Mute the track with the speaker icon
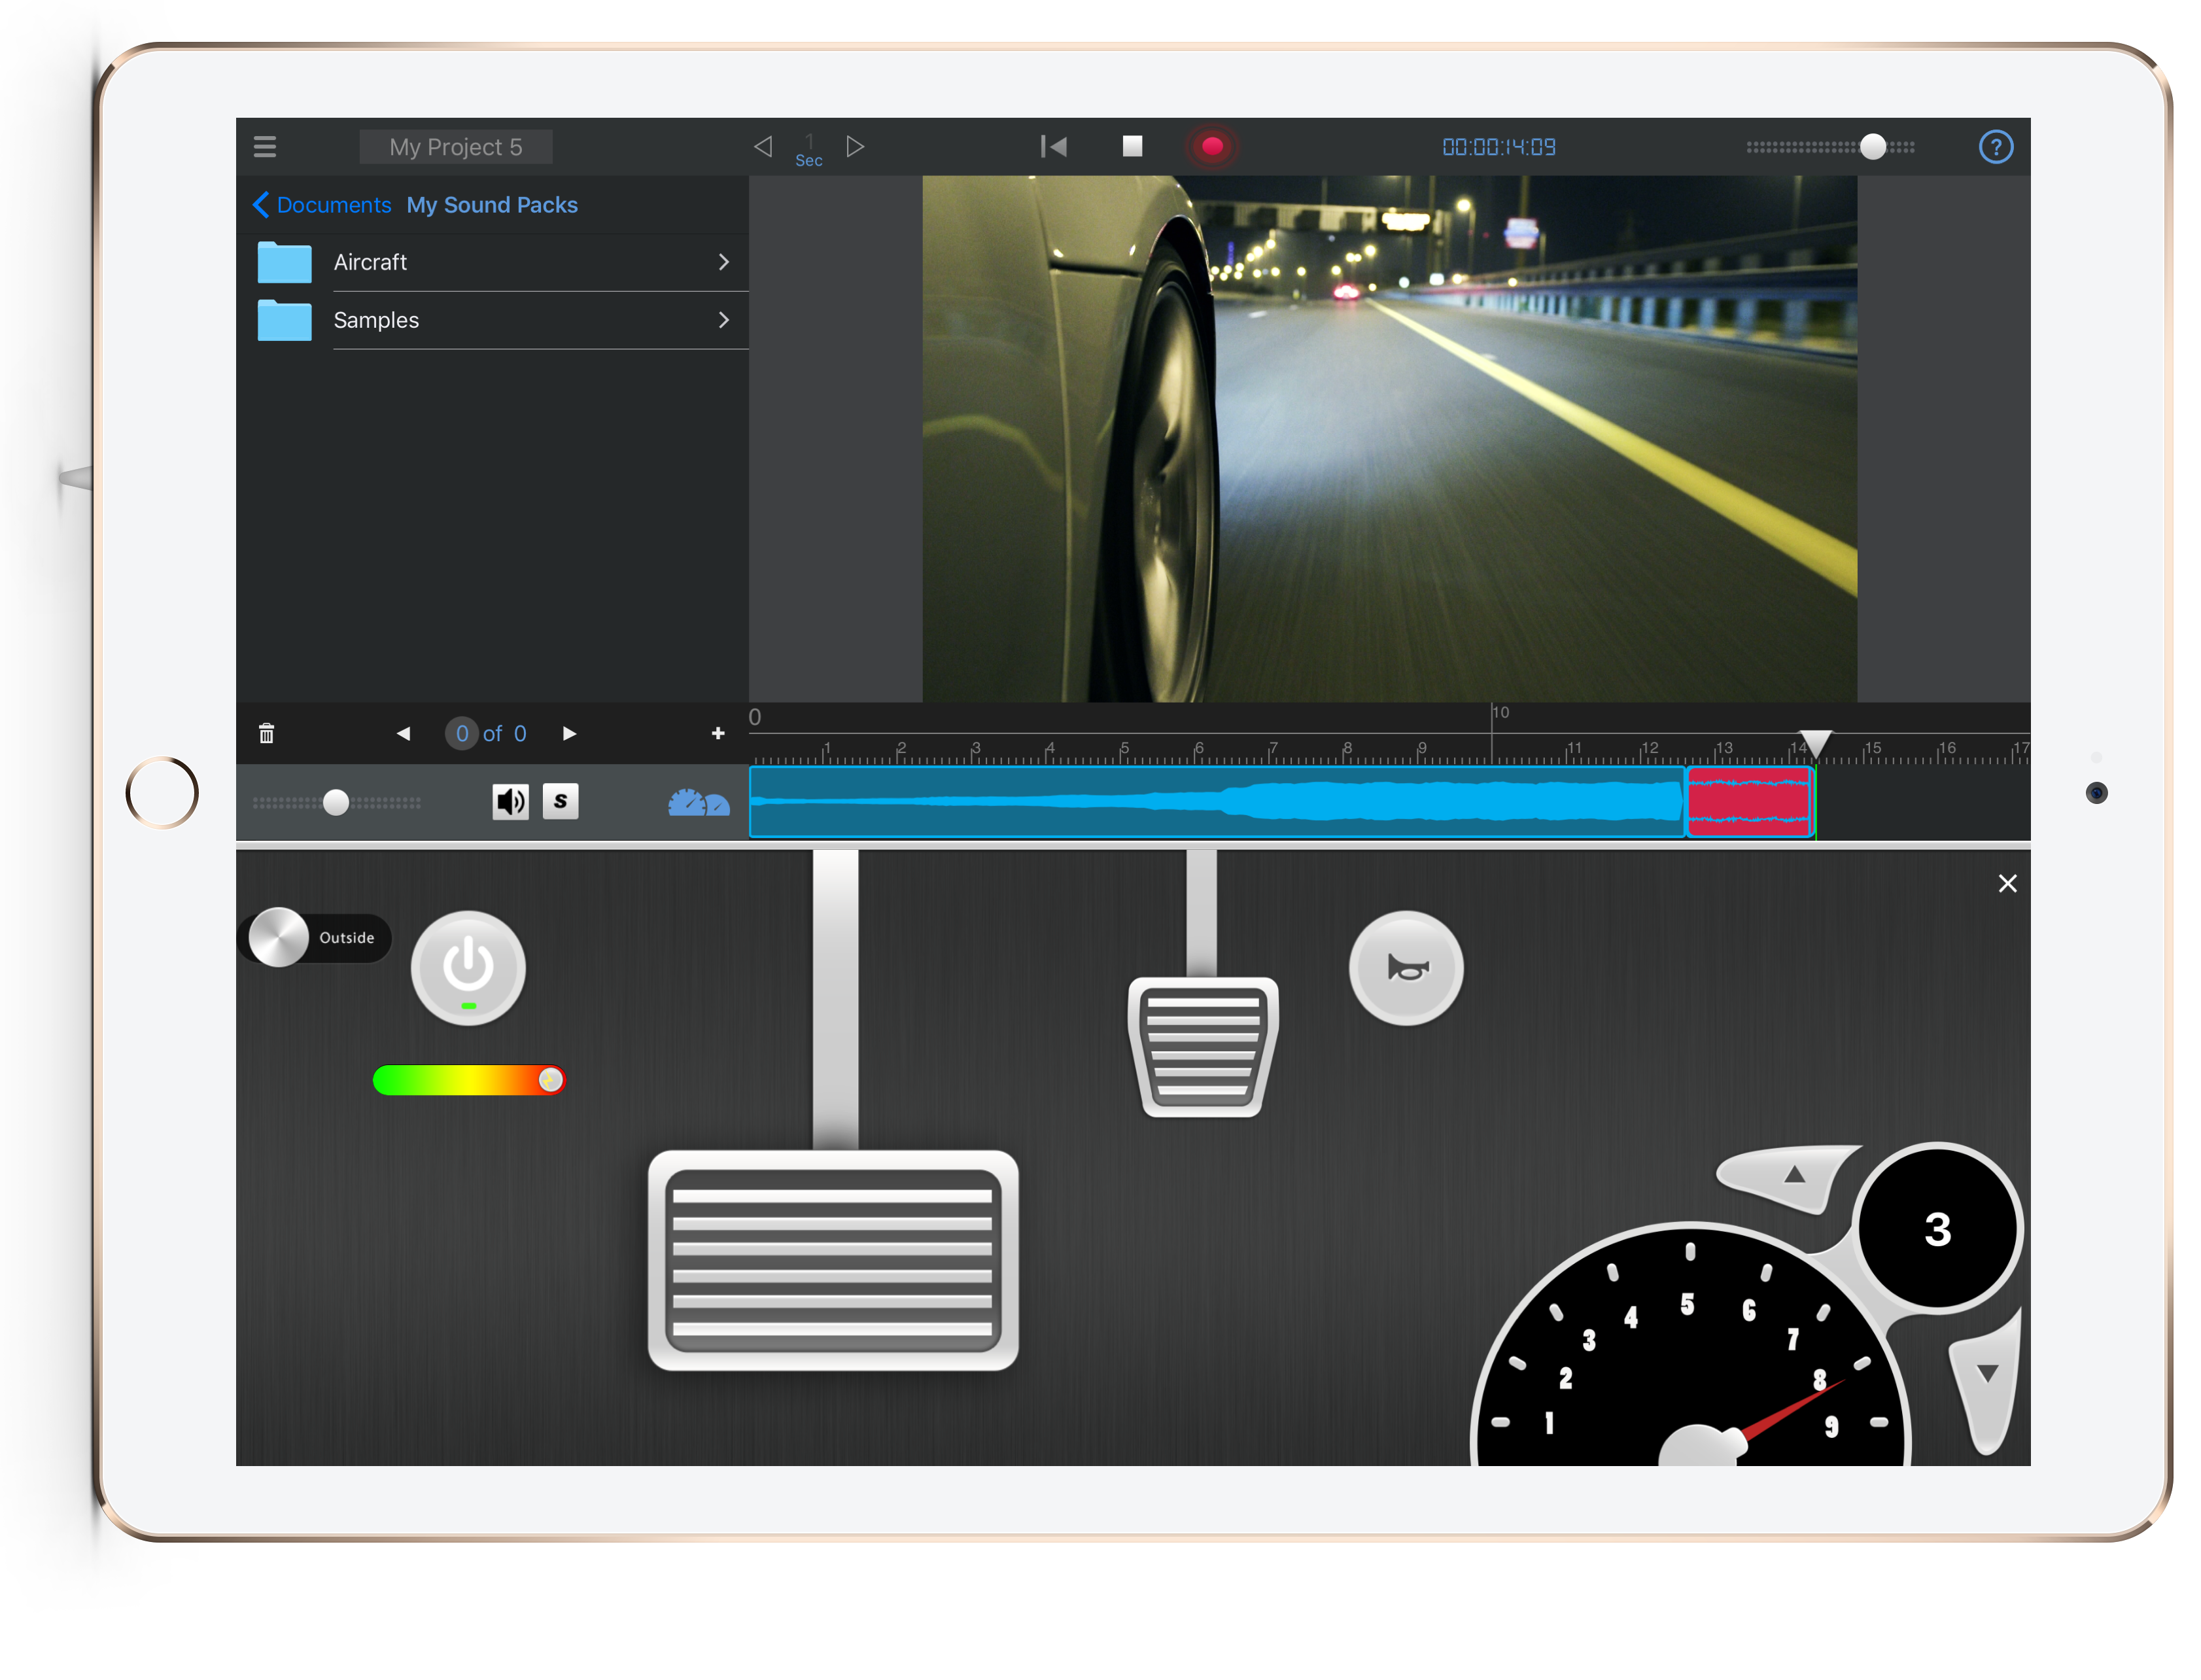The height and width of the screenshot is (1680, 2201). [511, 801]
